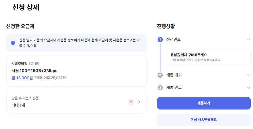Click the blue progress line between steps

[x=160, y=57]
